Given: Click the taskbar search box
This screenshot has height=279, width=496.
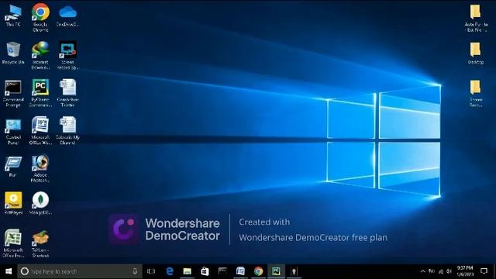Looking at the screenshot, I should (x=80, y=271).
